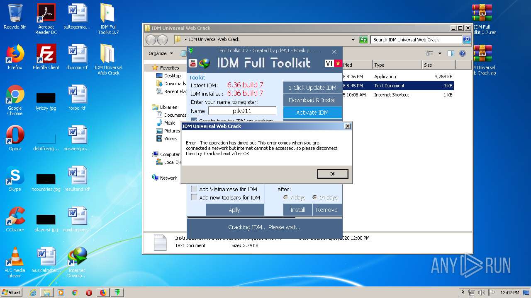Click the Install button in toolkit
The width and height of the screenshot is (531, 298).
click(x=297, y=210)
